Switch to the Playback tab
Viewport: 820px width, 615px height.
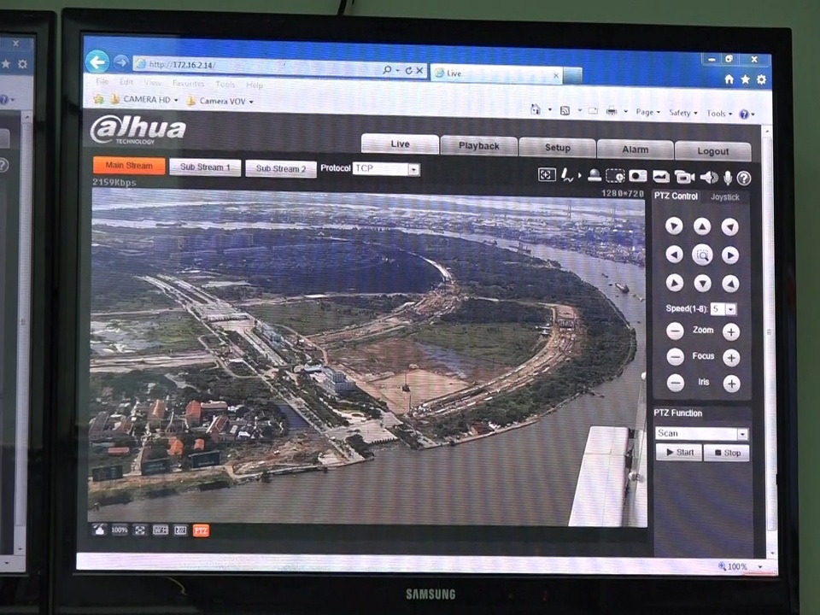(x=478, y=146)
